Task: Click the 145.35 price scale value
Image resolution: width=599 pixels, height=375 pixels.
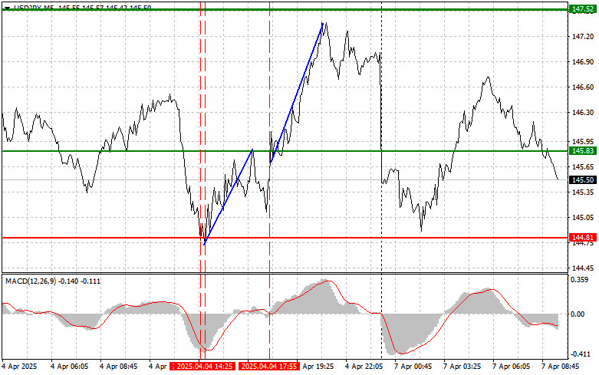Action: point(583,192)
